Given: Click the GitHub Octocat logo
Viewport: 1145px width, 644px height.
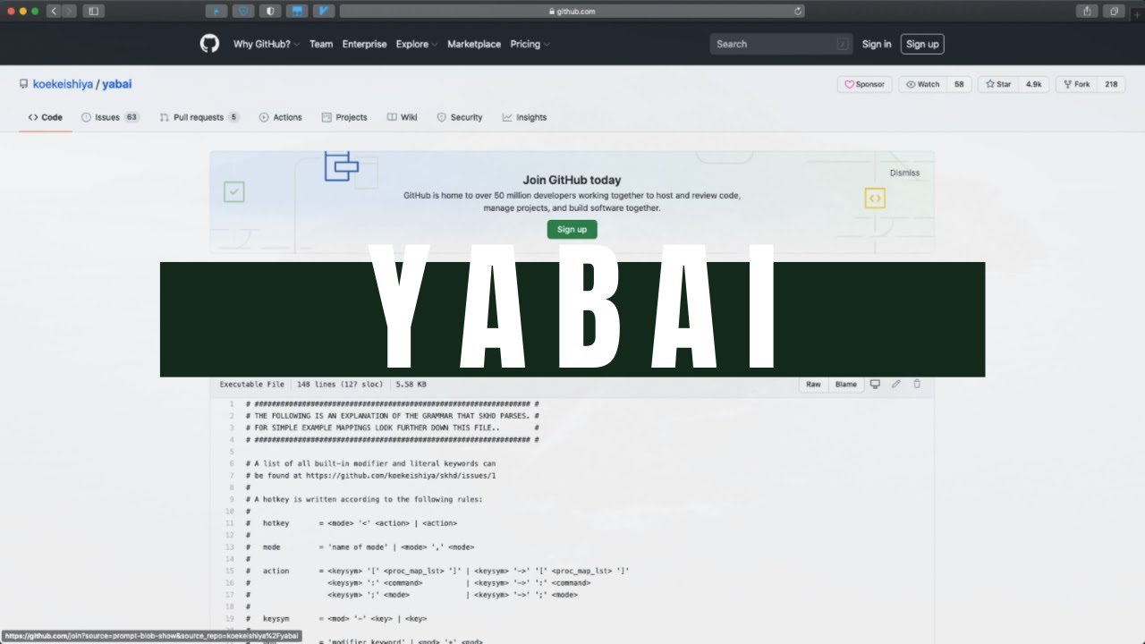Looking at the screenshot, I should click(x=209, y=44).
